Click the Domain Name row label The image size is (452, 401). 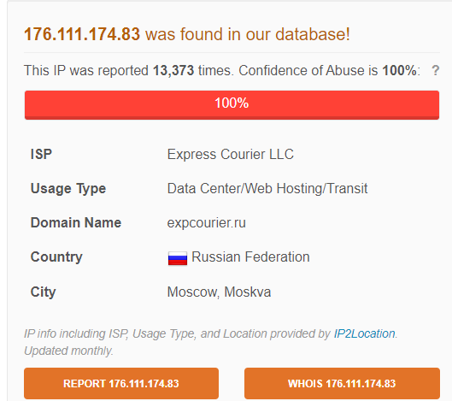click(76, 222)
